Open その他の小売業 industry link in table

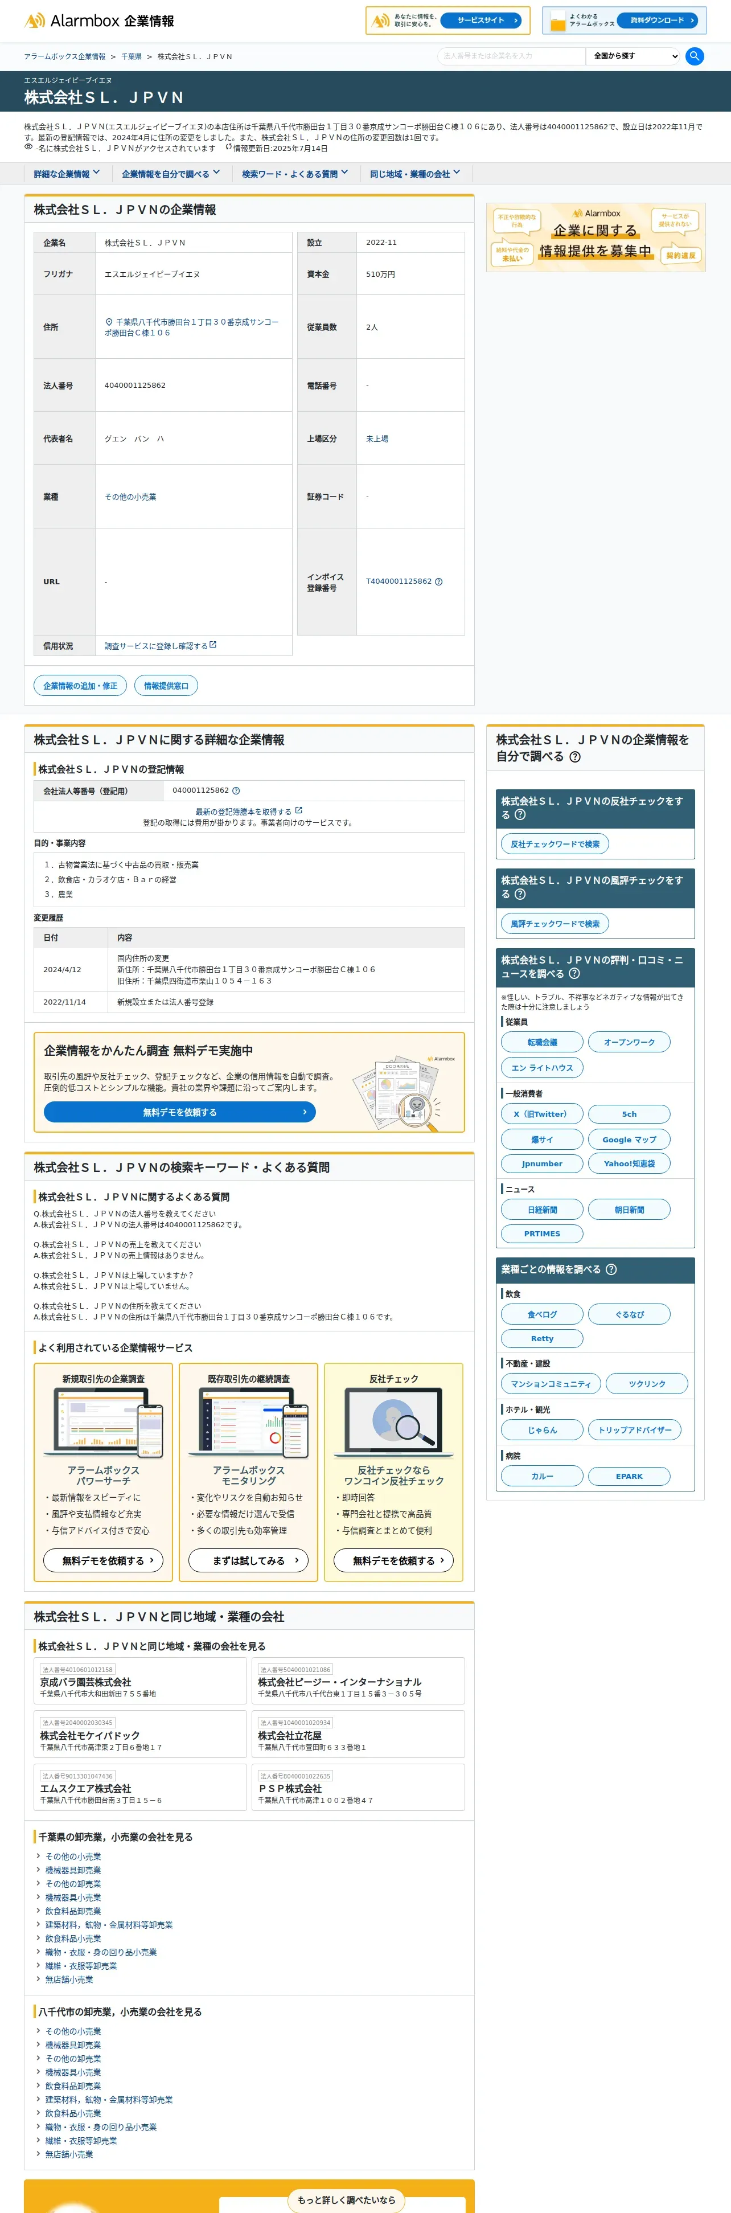coord(130,497)
